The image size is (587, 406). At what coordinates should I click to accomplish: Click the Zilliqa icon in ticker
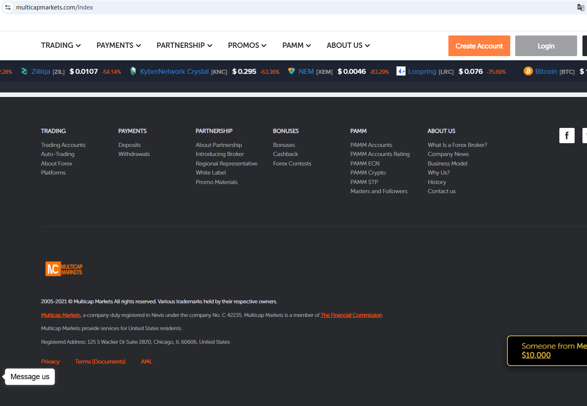[x=24, y=71]
